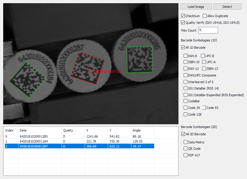
Task: Click the Angle value 89.18
Action: pyautogui.click(x=137, y=136)
